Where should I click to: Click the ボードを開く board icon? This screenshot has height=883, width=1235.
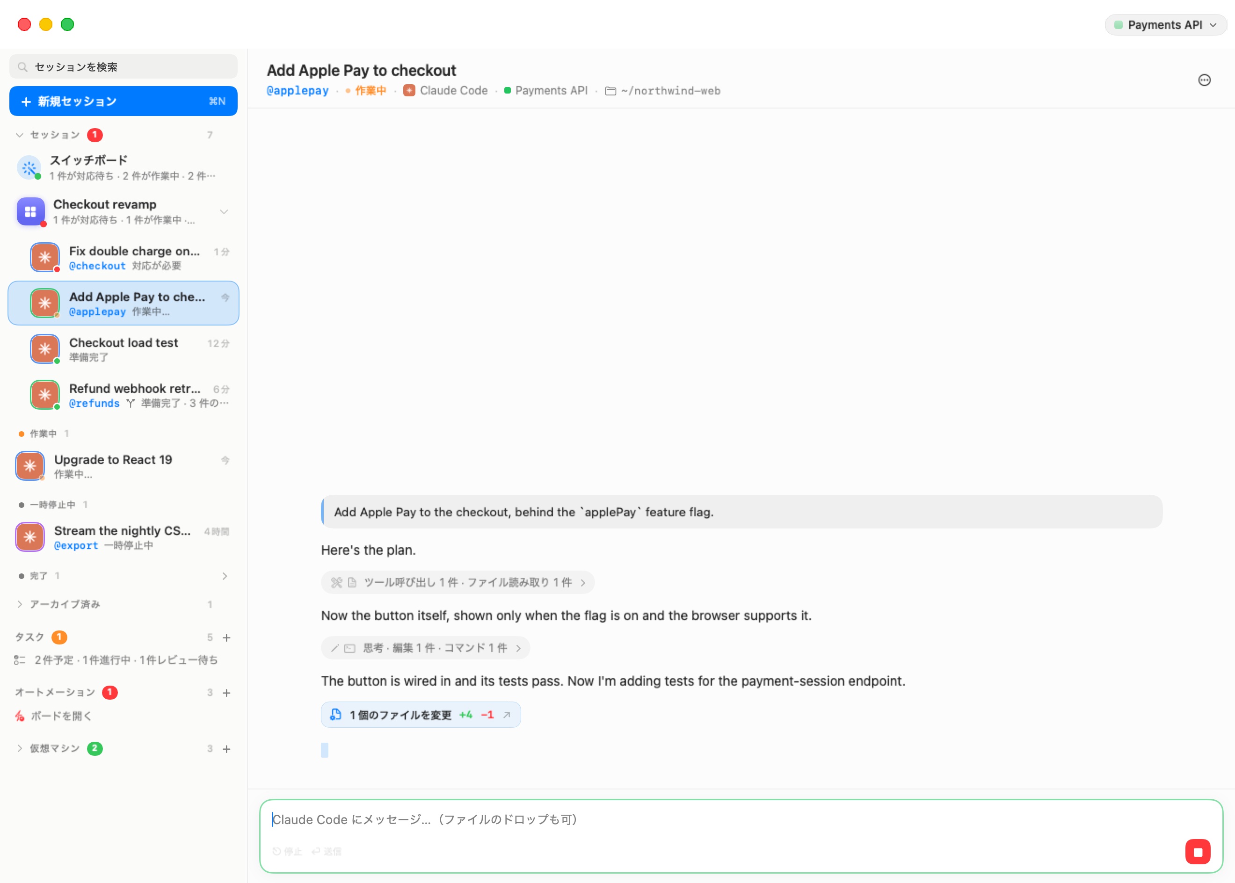[x=20, y=716]
